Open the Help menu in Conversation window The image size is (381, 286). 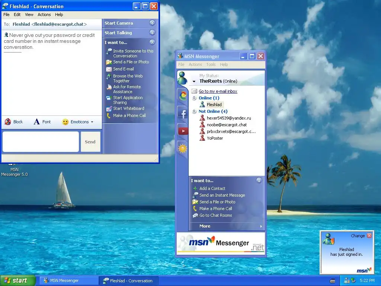pyautogui.click(x=59, y=15)
